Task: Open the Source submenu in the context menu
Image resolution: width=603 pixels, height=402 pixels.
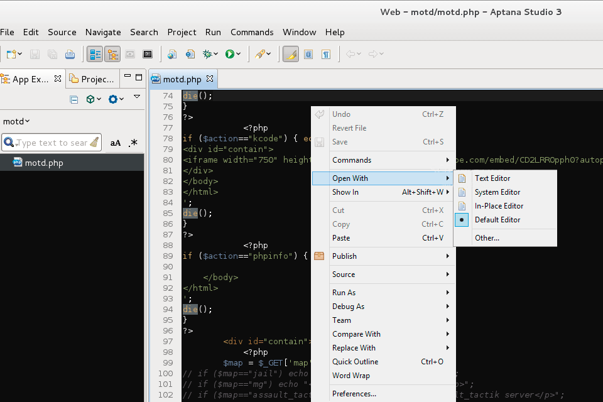Action: tap(384, 274)
